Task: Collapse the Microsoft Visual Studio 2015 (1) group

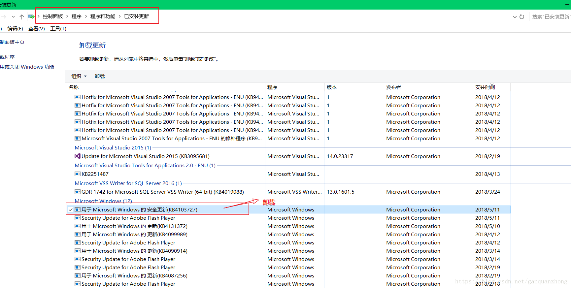Action: point(113,148)
